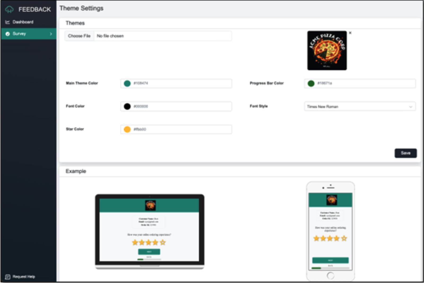Select the Survey sidebar icon
424x283 pixels.
click(x=8, y=34)
